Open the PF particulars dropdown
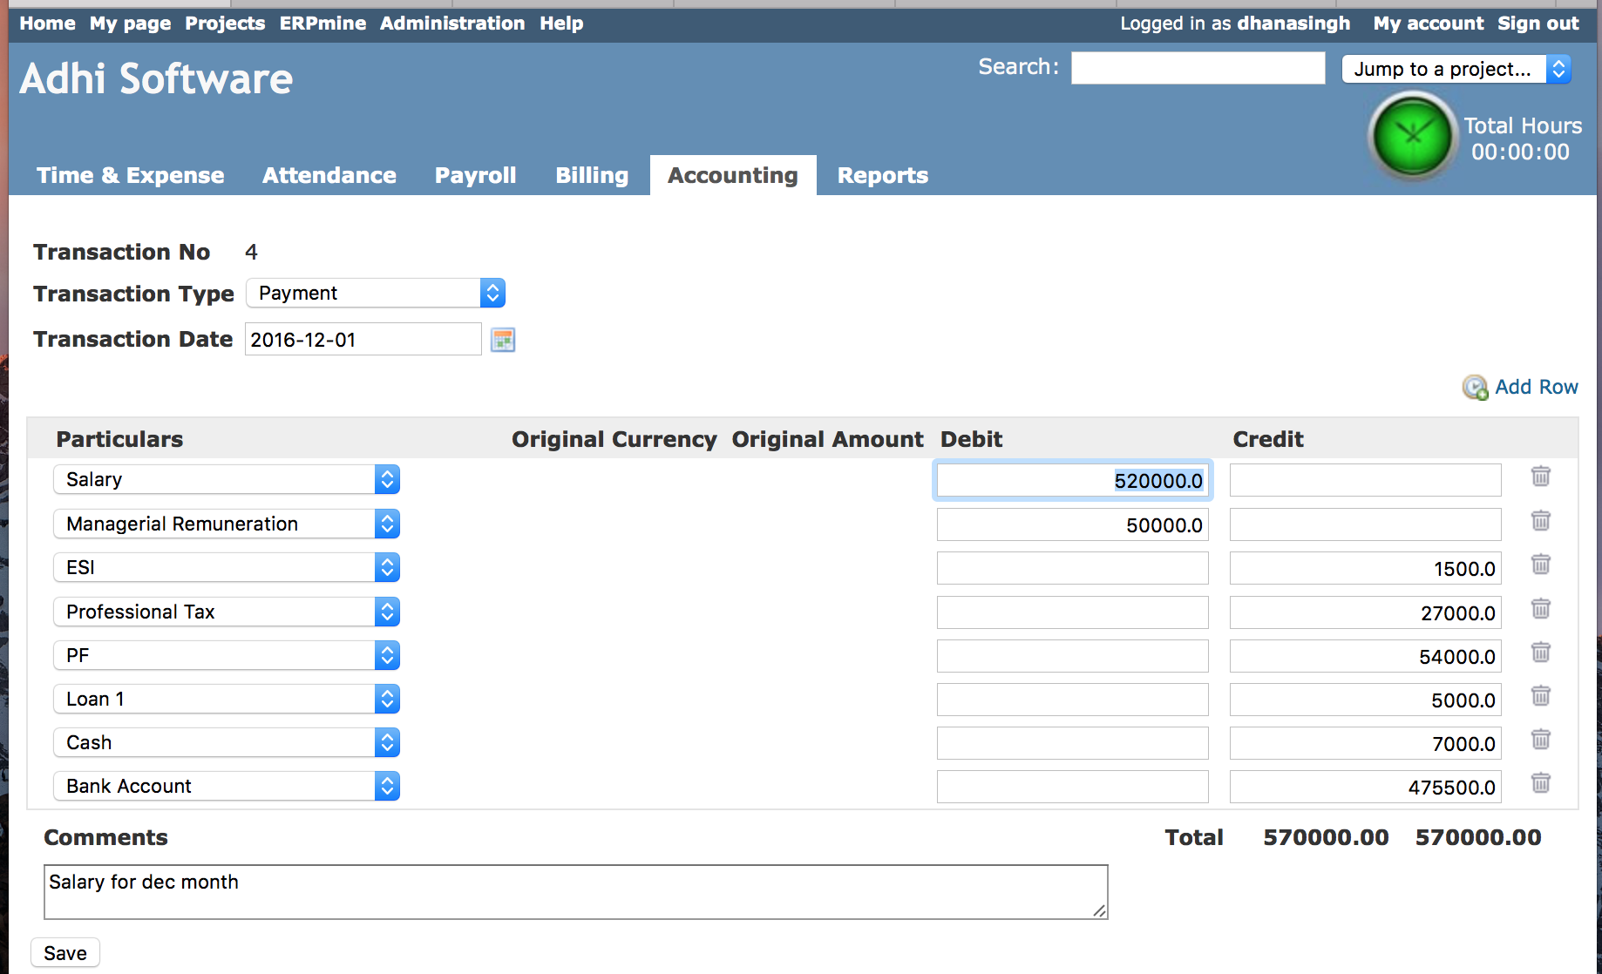Viewport: 1602px width, 974px height. 227,655
